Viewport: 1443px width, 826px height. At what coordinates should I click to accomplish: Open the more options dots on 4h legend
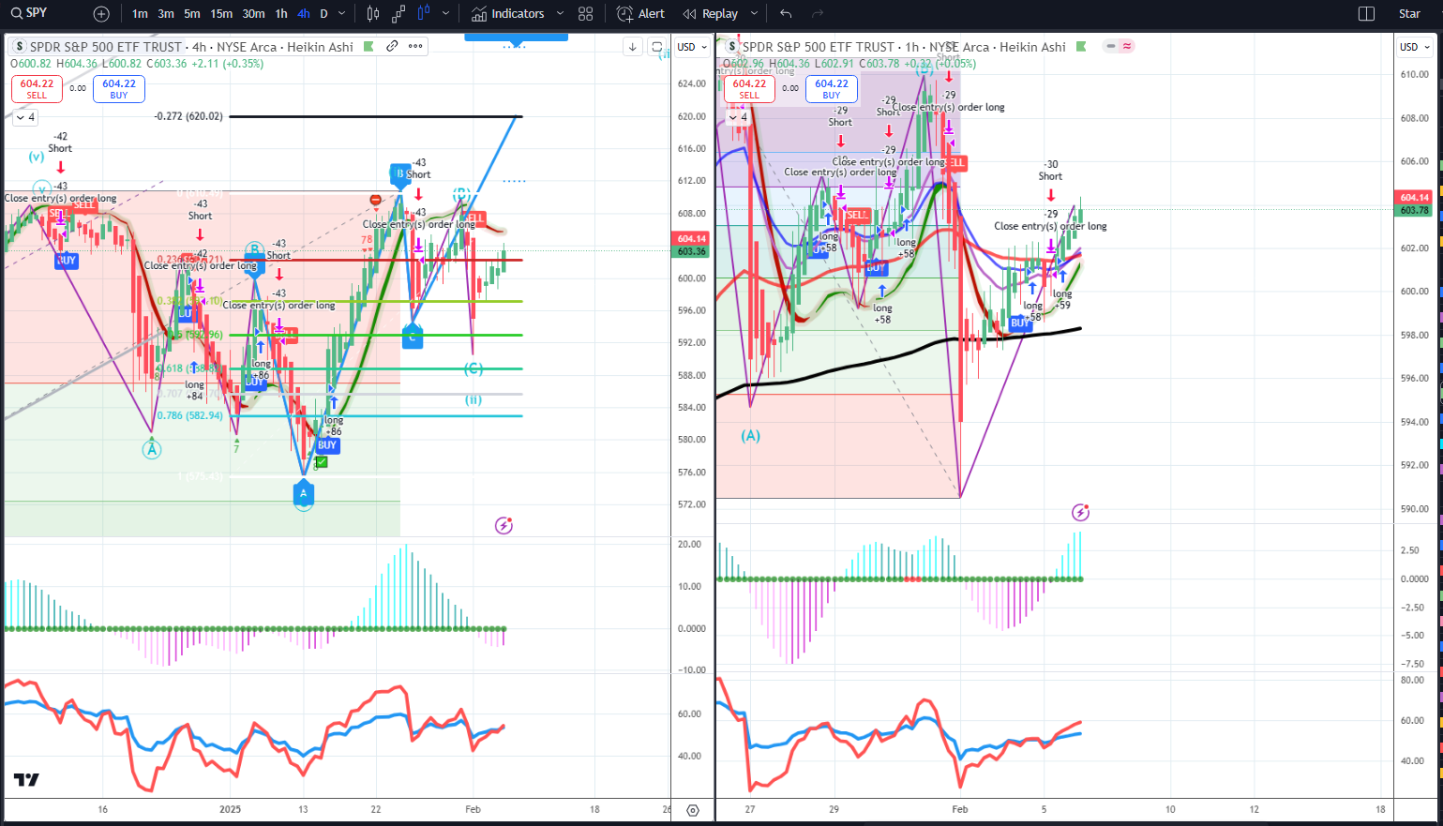tap(415, 46)
